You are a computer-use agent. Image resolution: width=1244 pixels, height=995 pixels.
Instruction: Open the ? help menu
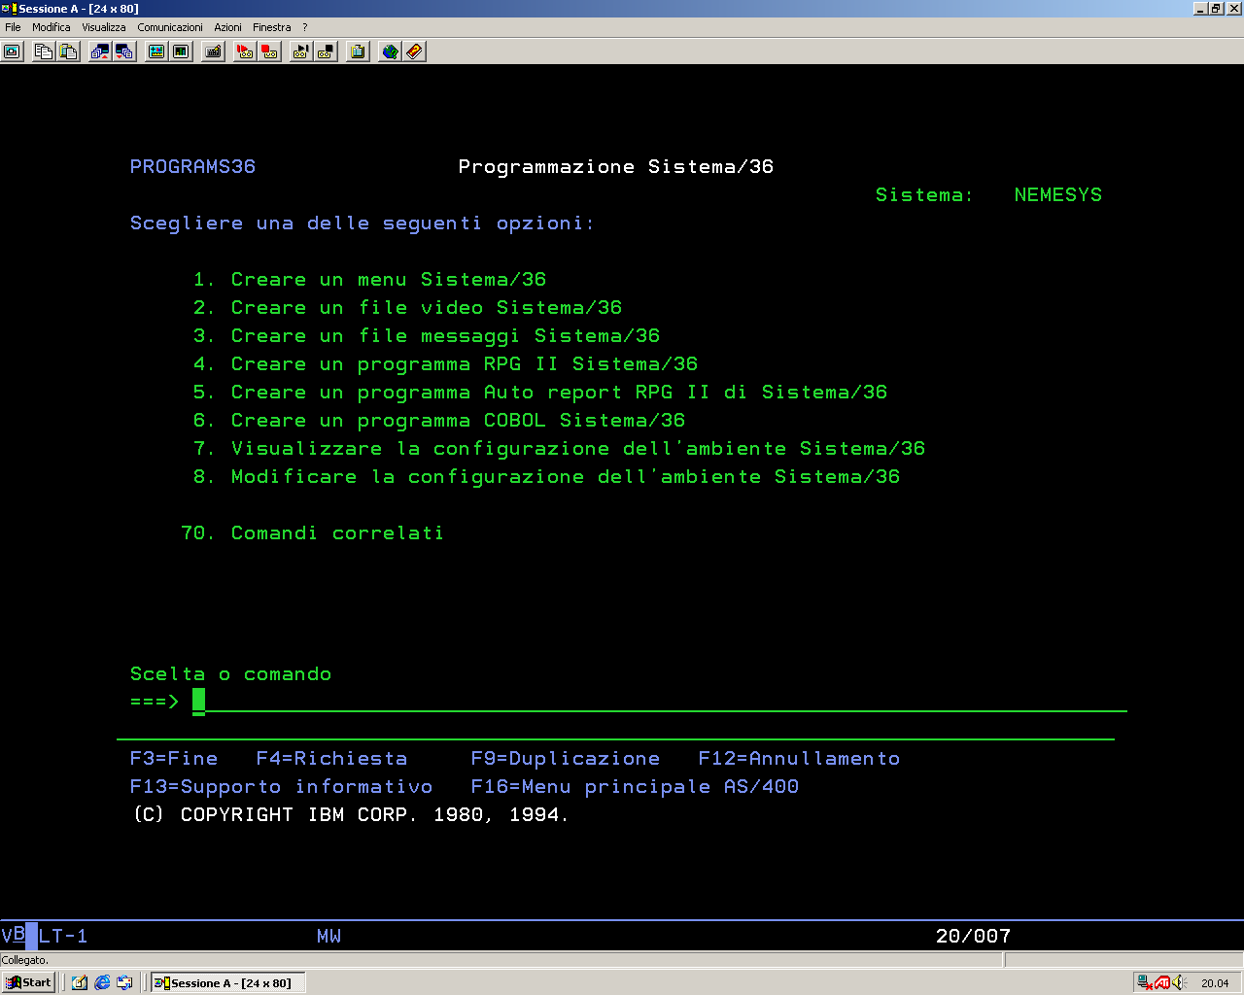[304, 27]
